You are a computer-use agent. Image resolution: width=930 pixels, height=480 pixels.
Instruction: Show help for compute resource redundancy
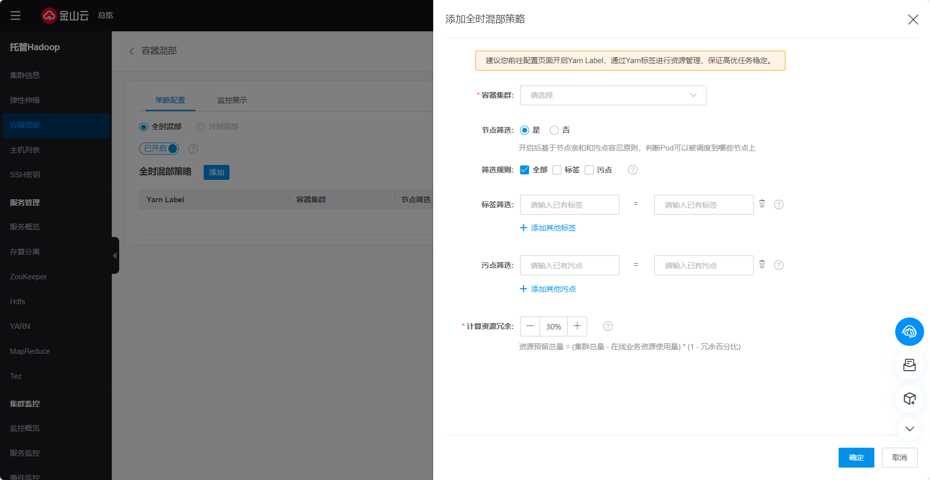608,326
